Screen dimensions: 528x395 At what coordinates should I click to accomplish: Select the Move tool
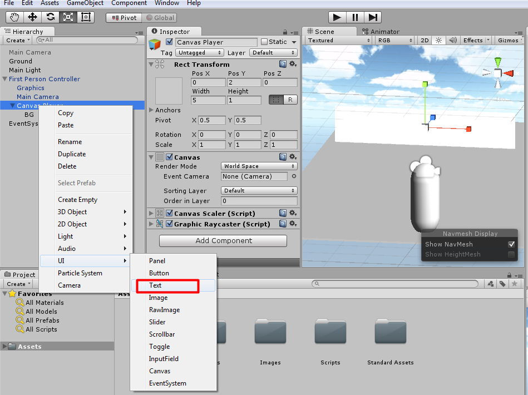[x=32, y=17]
